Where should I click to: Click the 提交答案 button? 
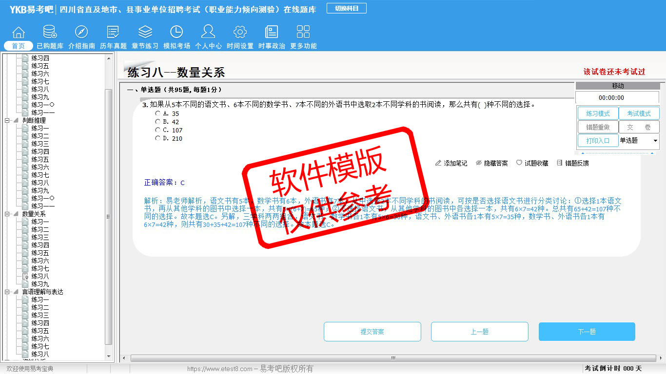pos(372,332)
